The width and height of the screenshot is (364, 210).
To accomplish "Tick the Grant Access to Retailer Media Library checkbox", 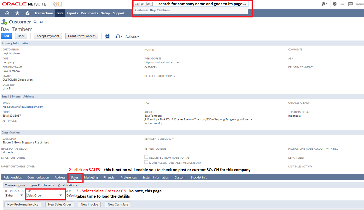I will coord(146,162).
